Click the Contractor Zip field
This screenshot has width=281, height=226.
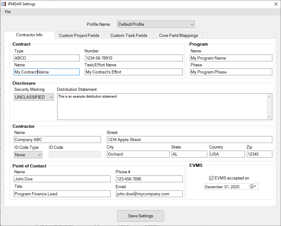(259, 154)
